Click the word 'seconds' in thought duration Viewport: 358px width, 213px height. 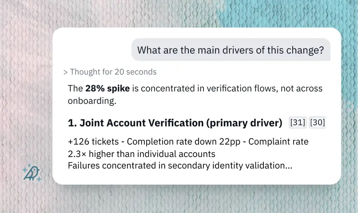(141, 72)
